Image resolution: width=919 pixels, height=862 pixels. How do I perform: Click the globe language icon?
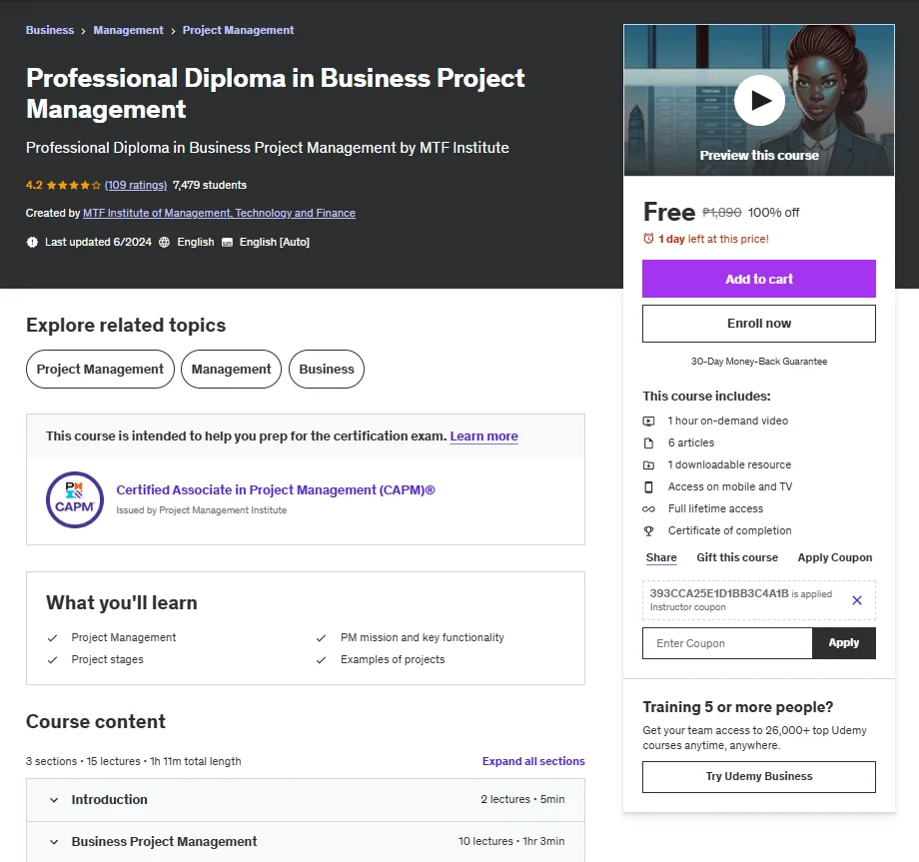click(x=164, y=242)
